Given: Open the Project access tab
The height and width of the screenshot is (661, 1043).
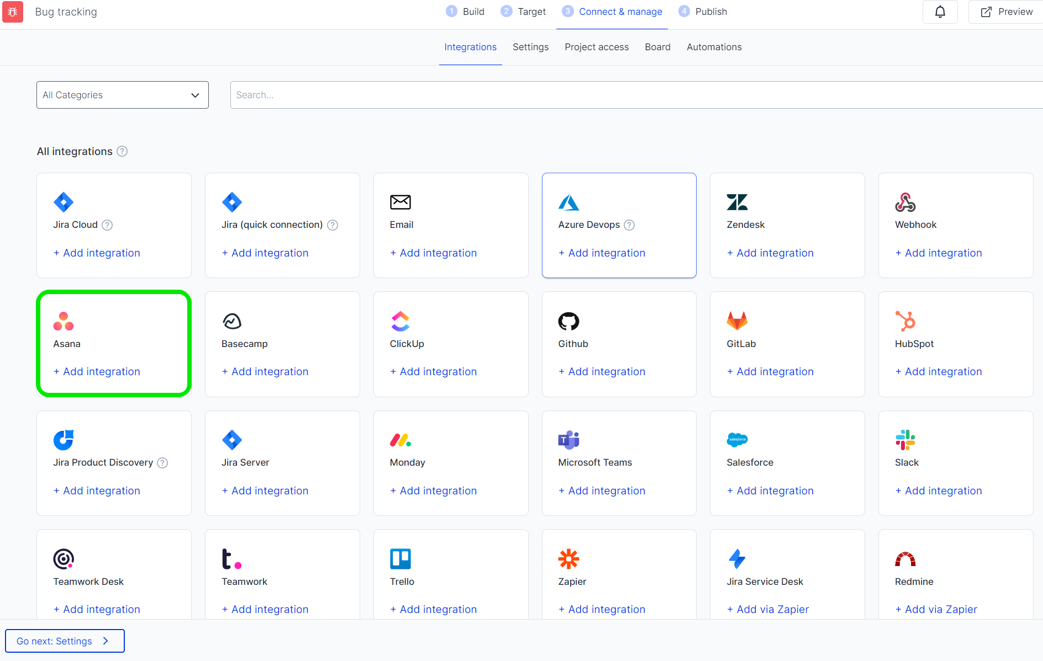Looking at the screenshot, I should (x=597, y=47).
